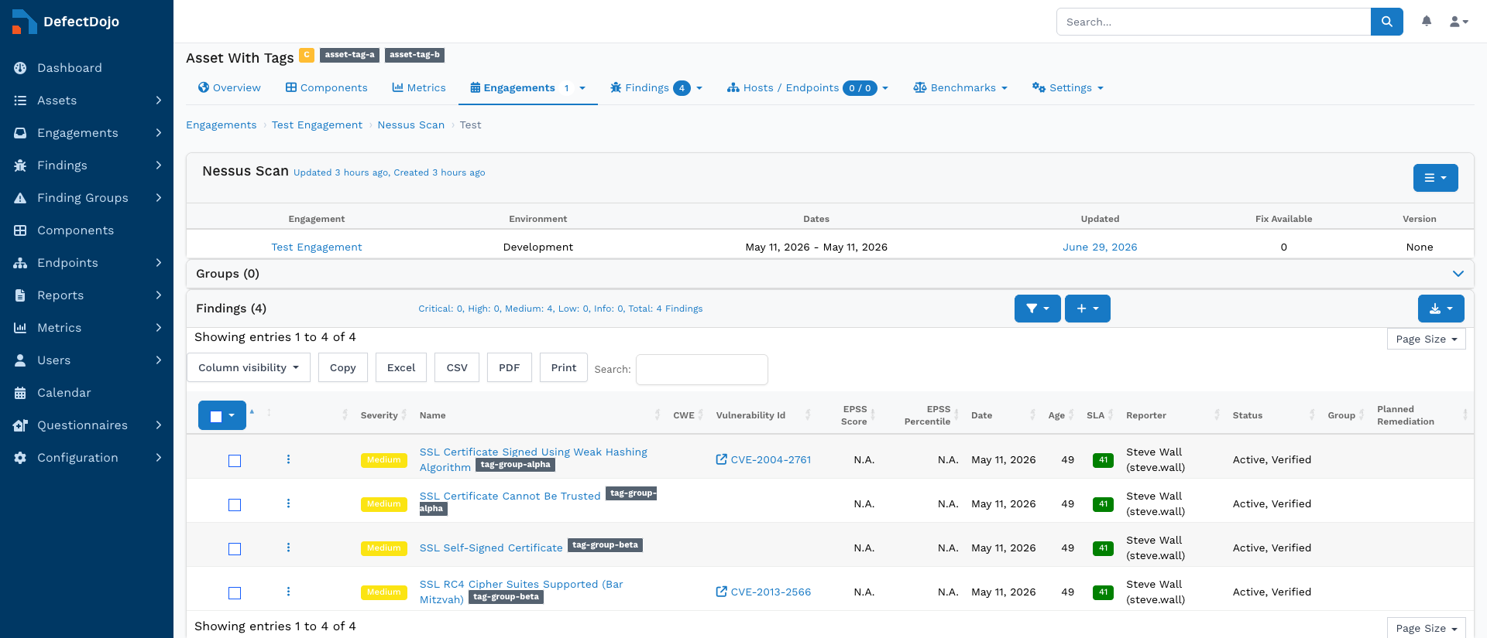Open actions menu for SSL RC4 Cipher Suites row
The height and width of the screenshot is (638, 1487).
288,592
